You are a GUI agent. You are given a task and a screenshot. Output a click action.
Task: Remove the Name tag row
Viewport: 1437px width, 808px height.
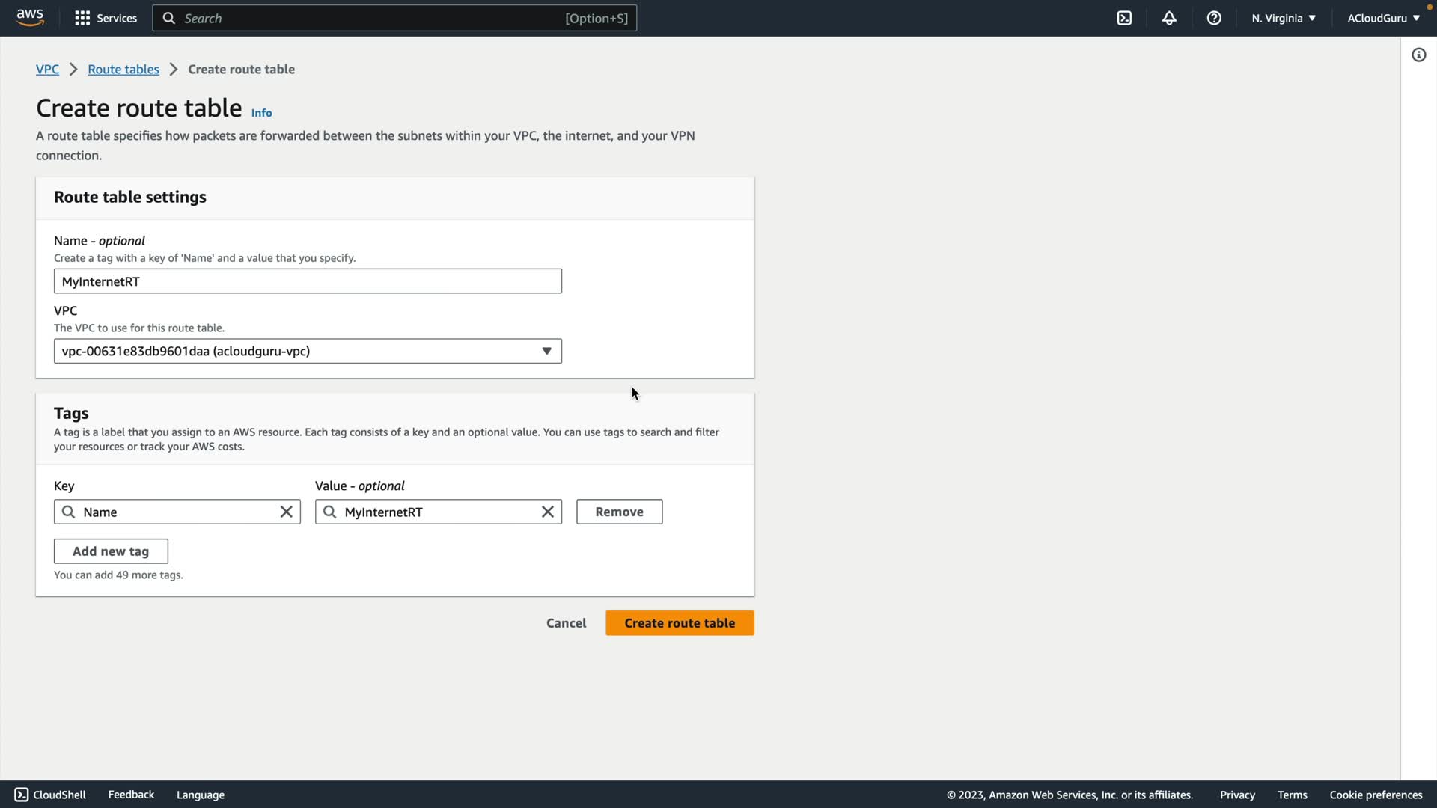619,512
